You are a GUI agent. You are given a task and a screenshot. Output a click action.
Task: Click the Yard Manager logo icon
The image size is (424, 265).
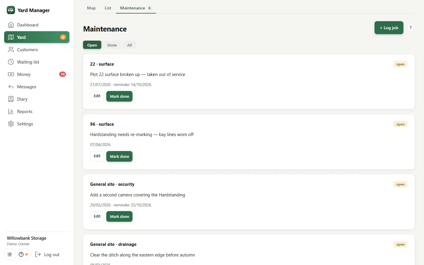(x=11, y=10)
